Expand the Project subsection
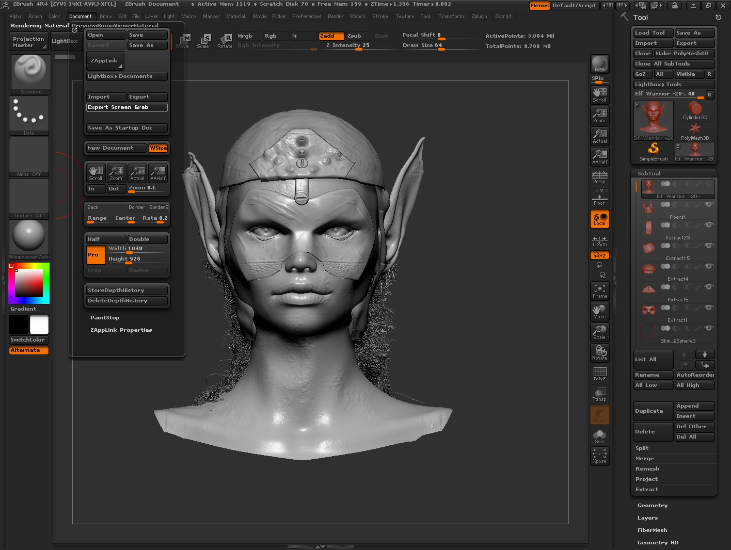Screen dimensions: 731x550 point(646,479)
